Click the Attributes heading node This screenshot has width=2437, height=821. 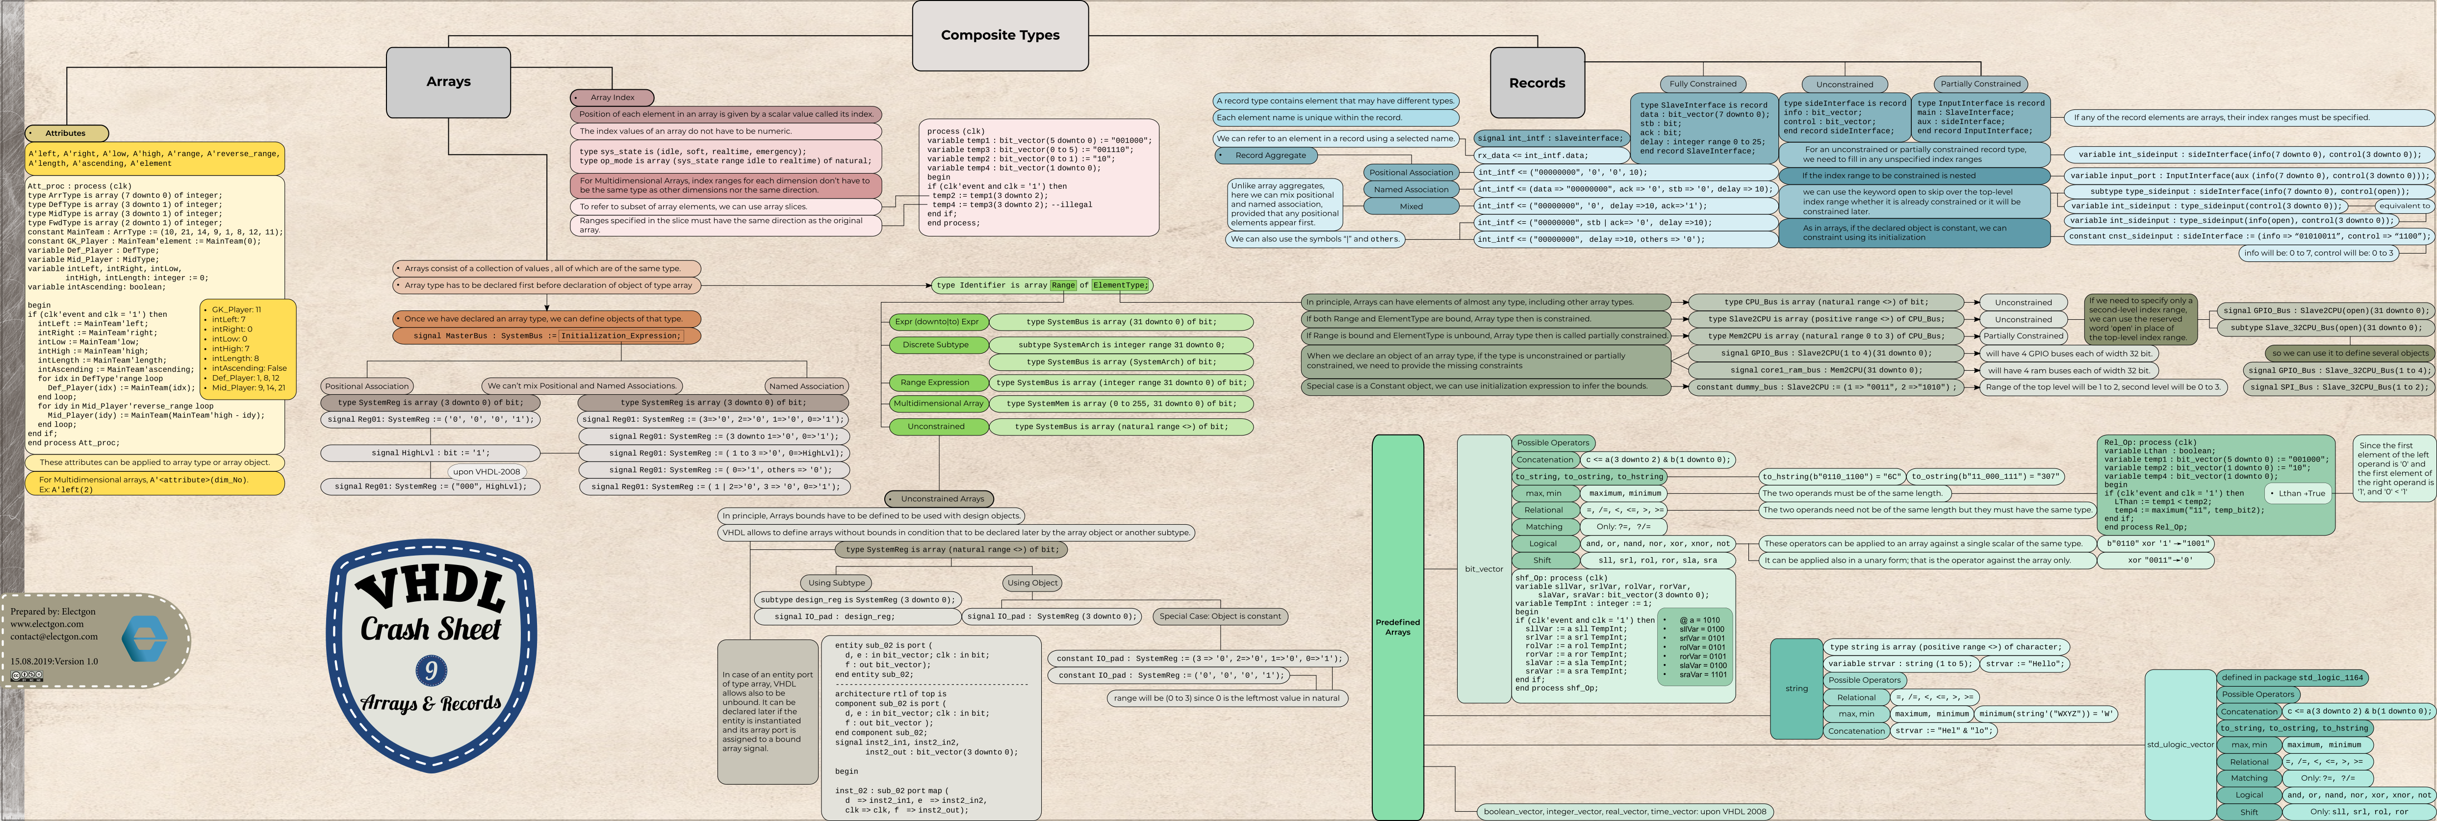coord(66,133)
